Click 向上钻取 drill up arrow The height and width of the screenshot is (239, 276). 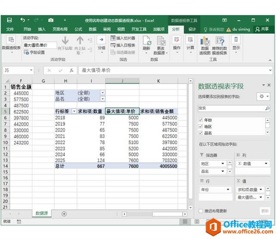click(x=80, y=45)
